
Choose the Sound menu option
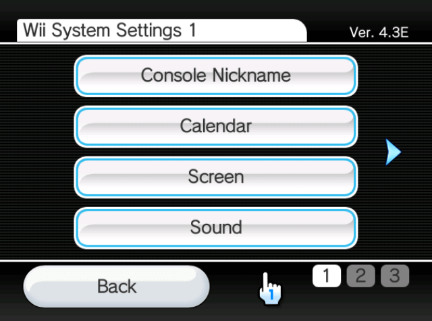click(216, 228)
